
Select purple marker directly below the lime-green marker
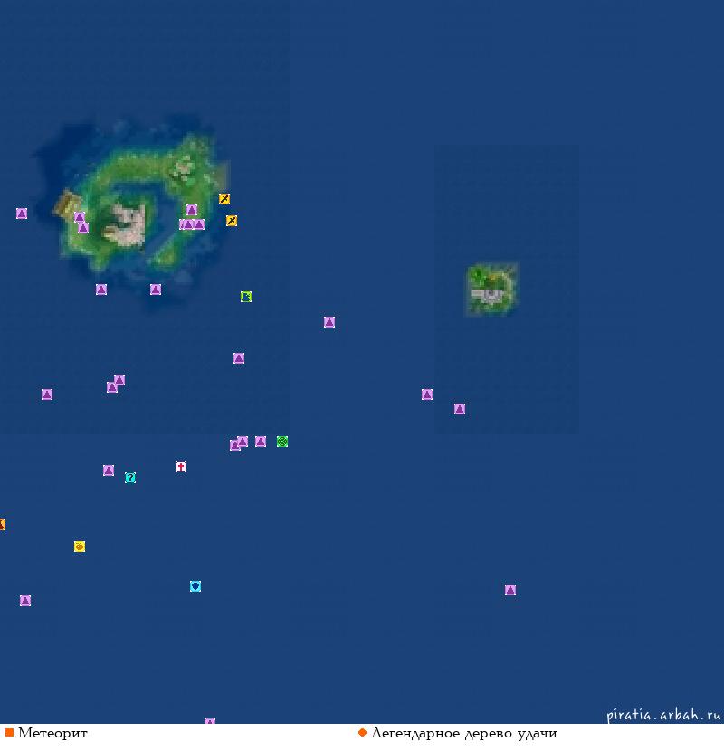(239, 358)
